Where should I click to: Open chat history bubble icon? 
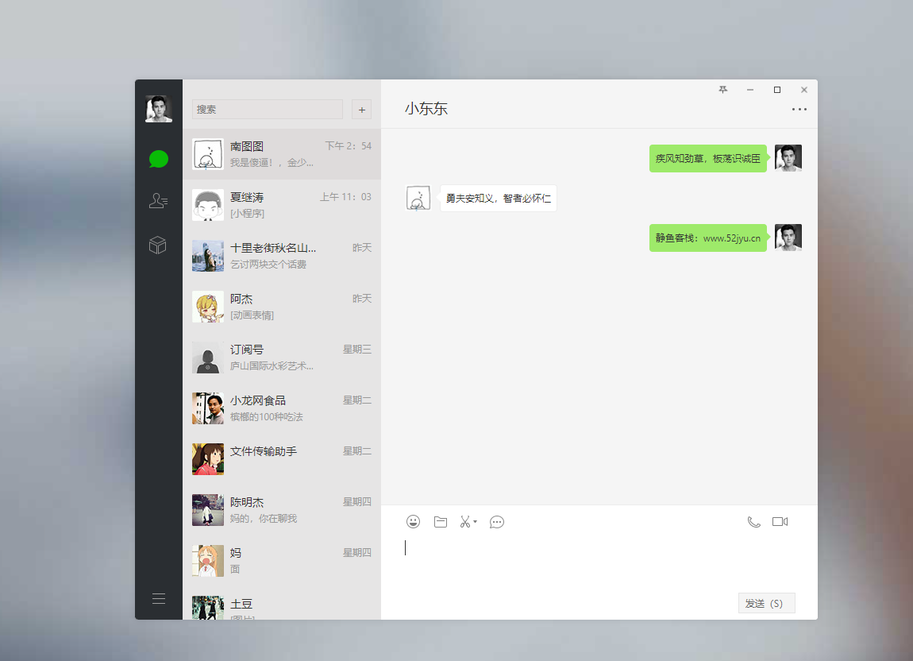coord(497,522)
